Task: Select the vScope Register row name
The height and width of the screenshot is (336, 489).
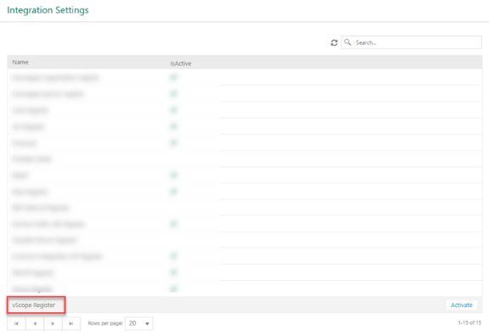Action: [x=34, y=305]
